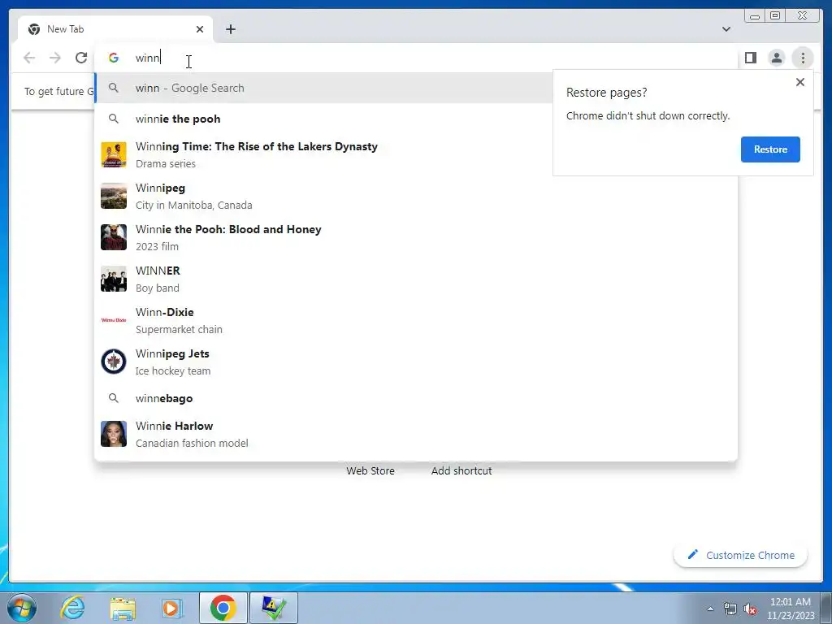Click Winnipeg Jets logo icon
The width and height of the screenshot is (832, 624).
click(x=114, y=362)
